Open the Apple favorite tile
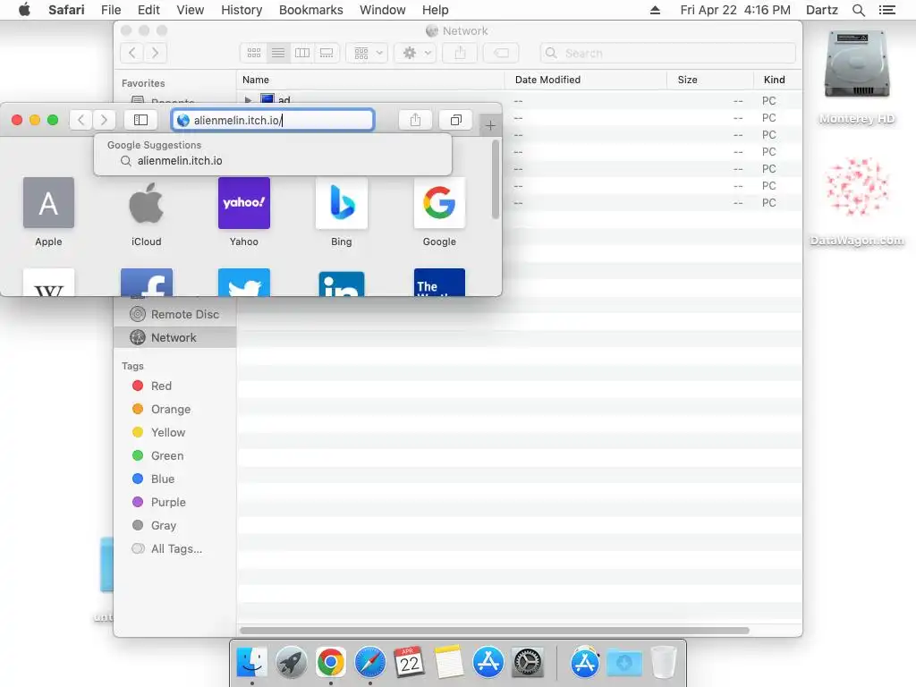 pyautogui.click(x=48, y=211)
